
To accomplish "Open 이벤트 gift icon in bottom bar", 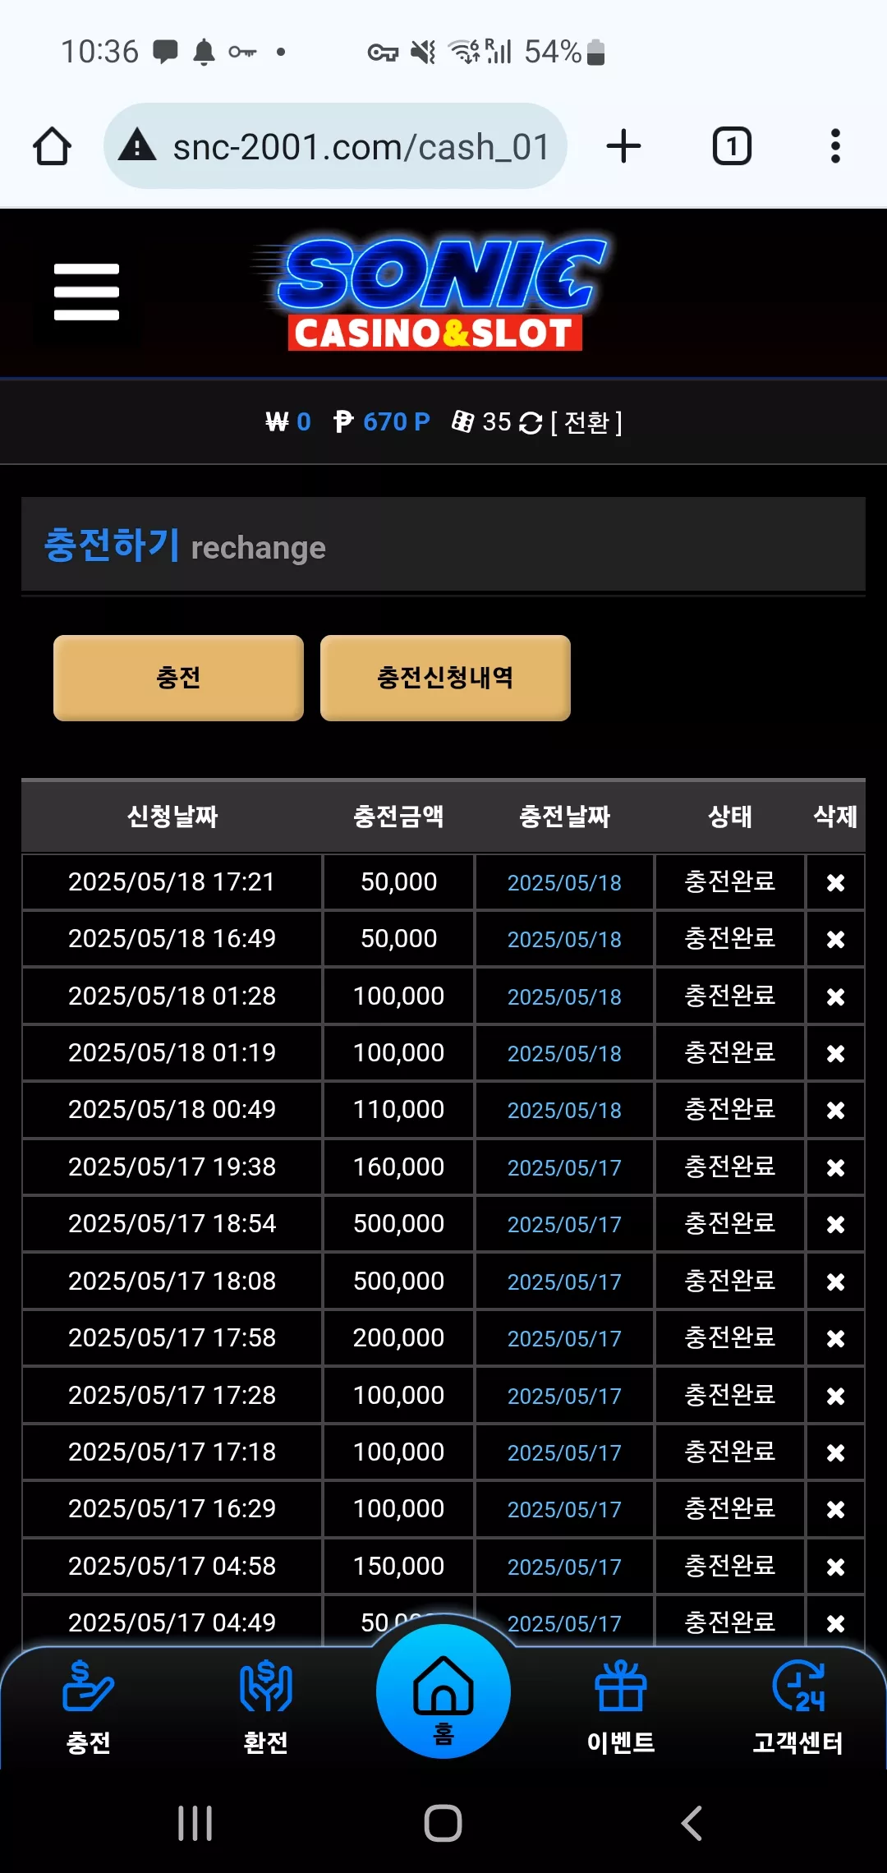I will [x=621, y=1706].
